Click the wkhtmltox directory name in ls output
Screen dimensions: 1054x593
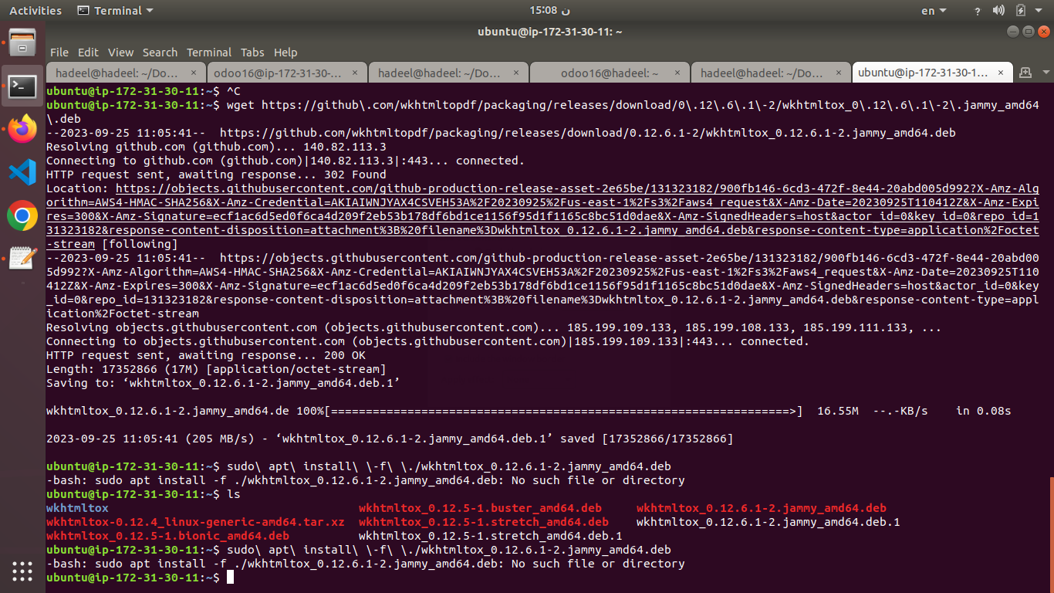(77, 508)
